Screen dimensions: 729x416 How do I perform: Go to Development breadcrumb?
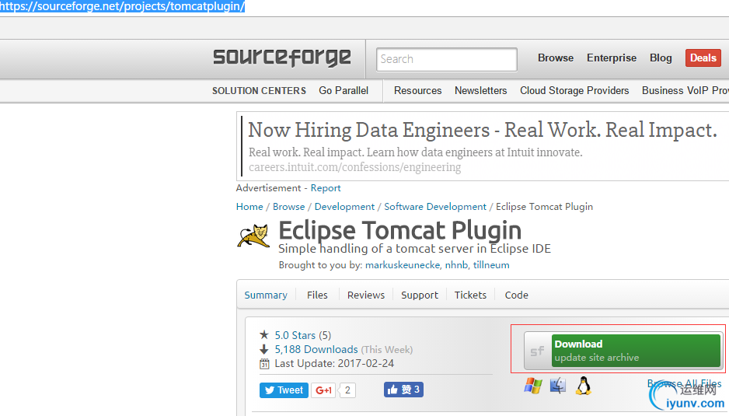click(x=344, y=207)
